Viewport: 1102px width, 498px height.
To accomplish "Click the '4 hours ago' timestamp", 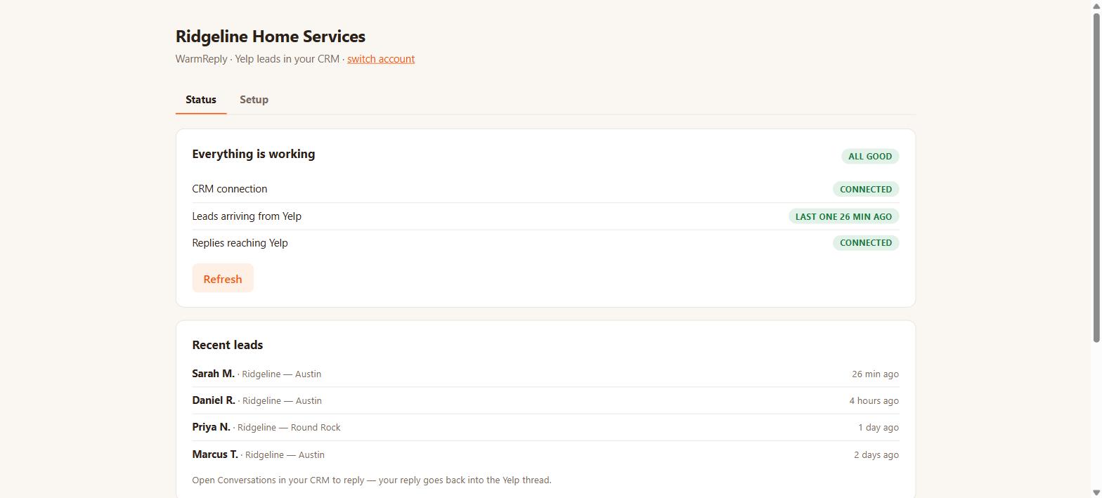I will coord(874,401).
